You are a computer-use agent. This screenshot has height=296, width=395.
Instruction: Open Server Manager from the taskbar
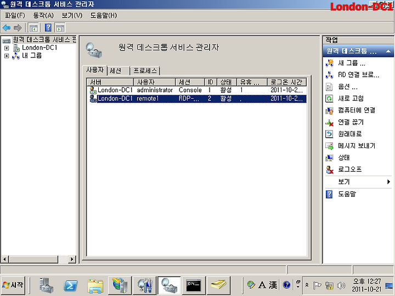pos(46,286)
